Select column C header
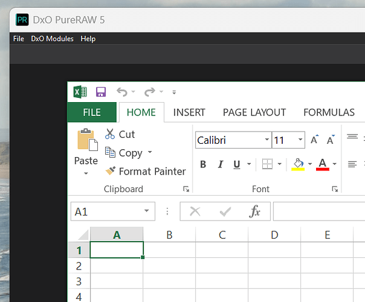 [x=222, y=235]
